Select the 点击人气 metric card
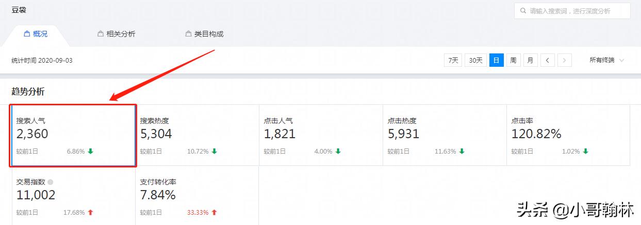This screenshot has width=641, height=225. pos(321,136)
